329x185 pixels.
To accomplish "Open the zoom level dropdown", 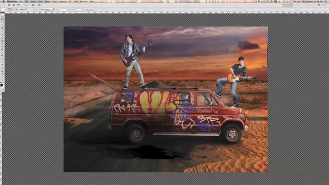I will (26, 5).
